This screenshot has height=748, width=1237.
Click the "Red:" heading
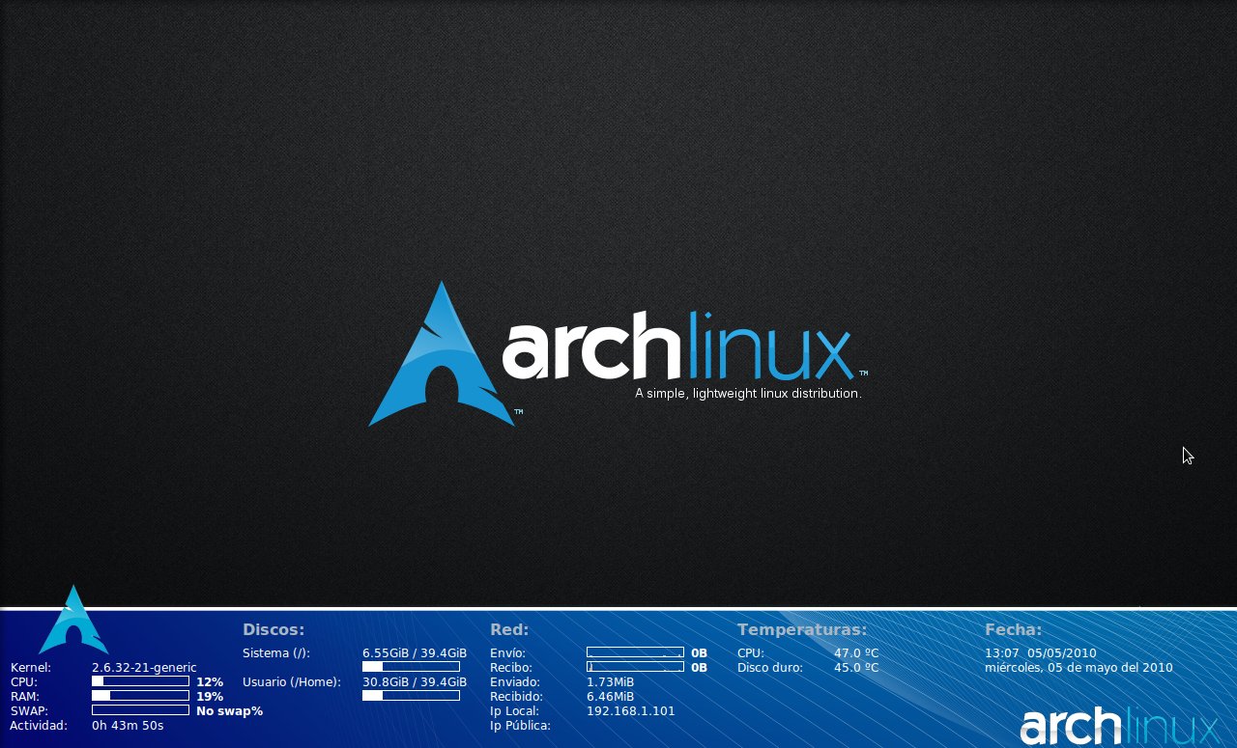click(x=509, y=629)
